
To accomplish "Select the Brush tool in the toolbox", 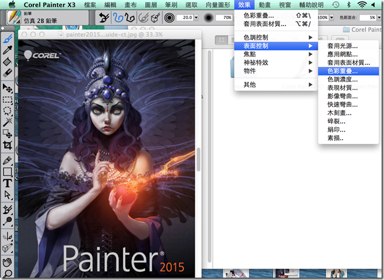I will click(7, 39).
